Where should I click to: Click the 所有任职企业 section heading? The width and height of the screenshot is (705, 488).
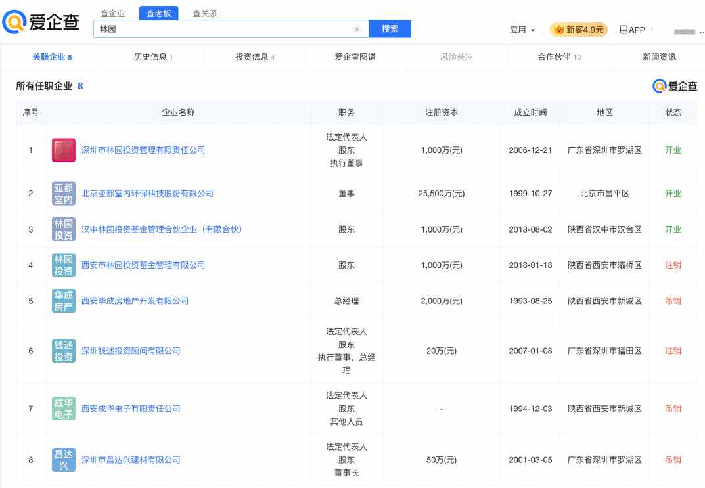click(44, 86)
